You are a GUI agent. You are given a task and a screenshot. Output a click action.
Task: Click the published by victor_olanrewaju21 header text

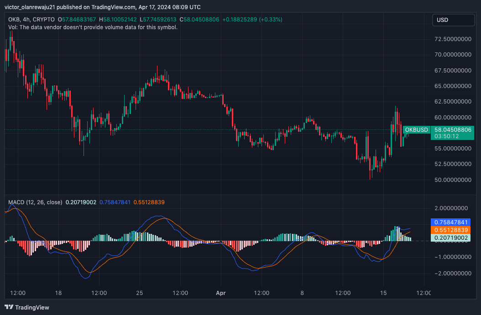pyautogui.click(x=103, y=7)
